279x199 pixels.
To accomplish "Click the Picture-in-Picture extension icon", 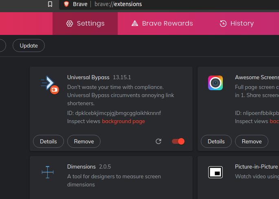I will (215, 172).
